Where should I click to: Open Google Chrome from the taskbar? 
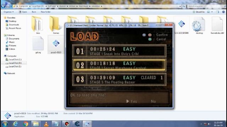[26, 124]
